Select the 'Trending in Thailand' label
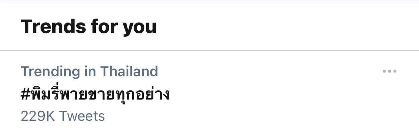Viewport: 419px width, 137px height. [89, 72]
